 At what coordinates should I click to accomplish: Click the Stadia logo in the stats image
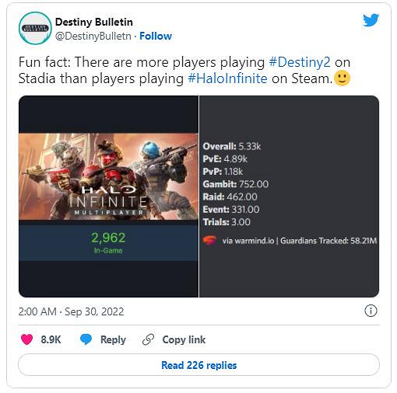point(209,241)
